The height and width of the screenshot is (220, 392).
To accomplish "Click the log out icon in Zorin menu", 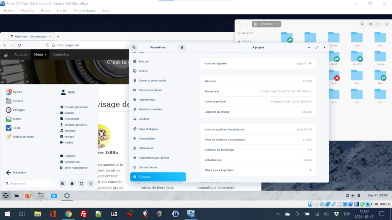I will [63, 183].
